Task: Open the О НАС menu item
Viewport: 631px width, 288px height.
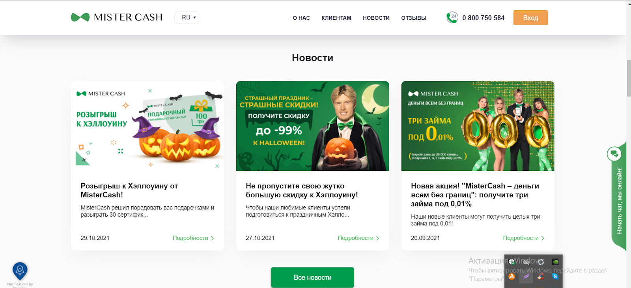Action: click(301, 18)
